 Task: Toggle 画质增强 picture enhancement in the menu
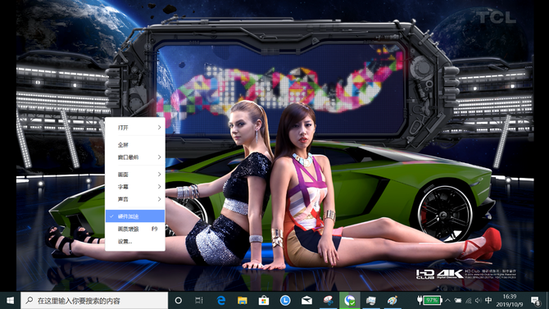(x=135, y=229)
